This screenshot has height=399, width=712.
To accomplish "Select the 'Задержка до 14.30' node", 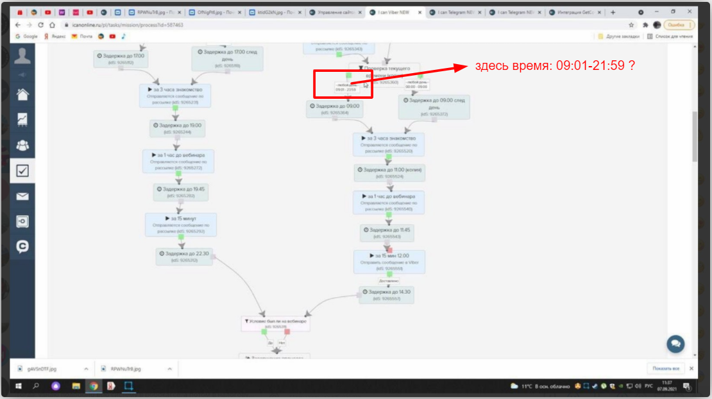I will 386,295.
